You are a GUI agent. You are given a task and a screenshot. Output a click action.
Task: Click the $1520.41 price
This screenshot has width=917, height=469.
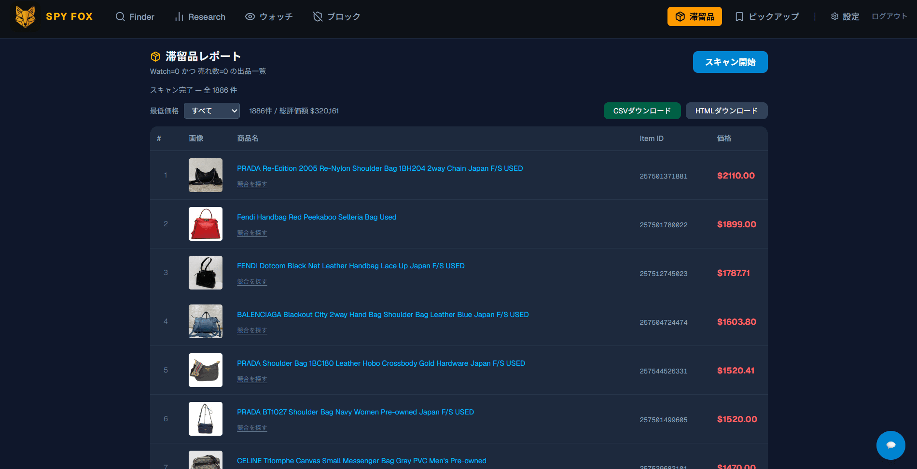pos(736,371)
